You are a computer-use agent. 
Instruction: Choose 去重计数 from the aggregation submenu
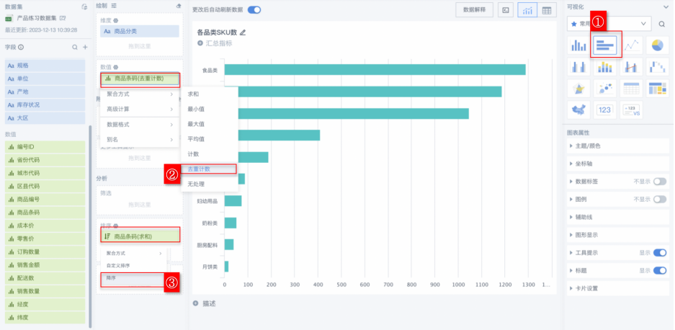click(x=200, y=169)
